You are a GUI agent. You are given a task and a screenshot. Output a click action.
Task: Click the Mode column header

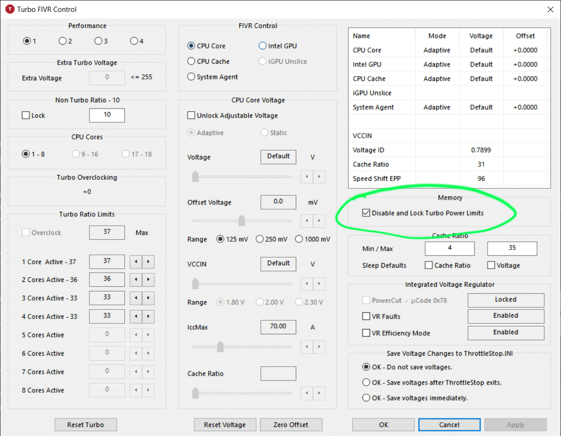(x=437, y=36)
